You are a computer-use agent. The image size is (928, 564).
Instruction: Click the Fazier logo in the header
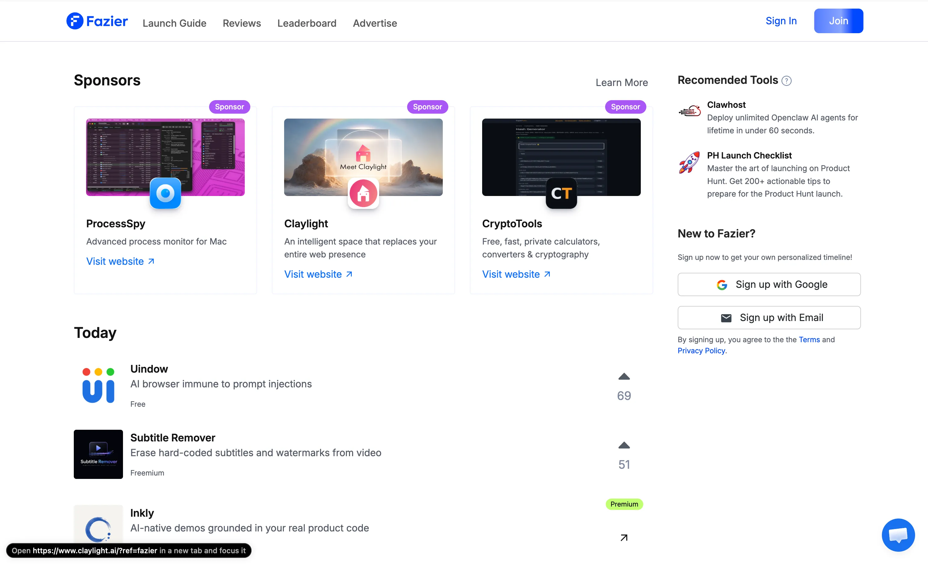(x=97, y=21)
